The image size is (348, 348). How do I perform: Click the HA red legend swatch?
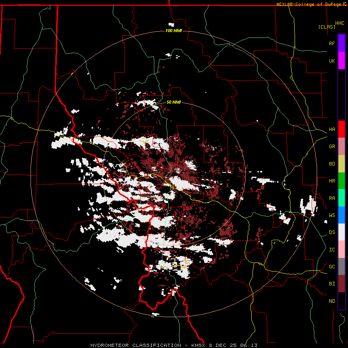pos(341,129)
